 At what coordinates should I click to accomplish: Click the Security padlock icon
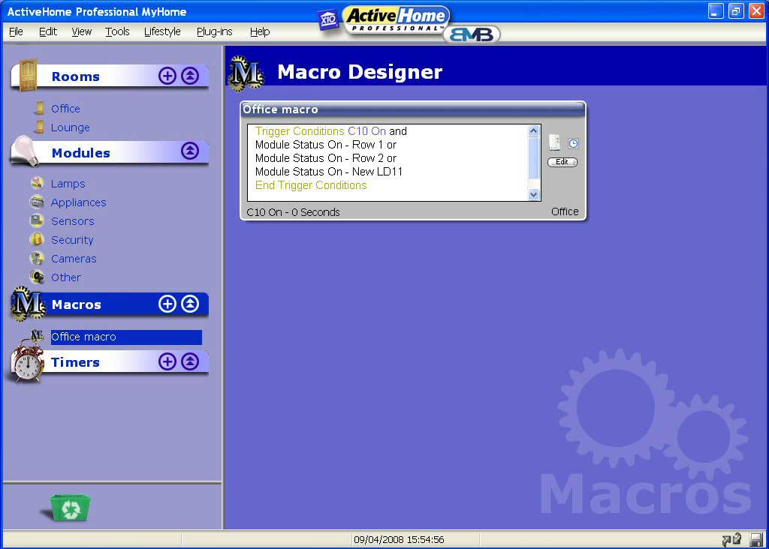point(37,240)
